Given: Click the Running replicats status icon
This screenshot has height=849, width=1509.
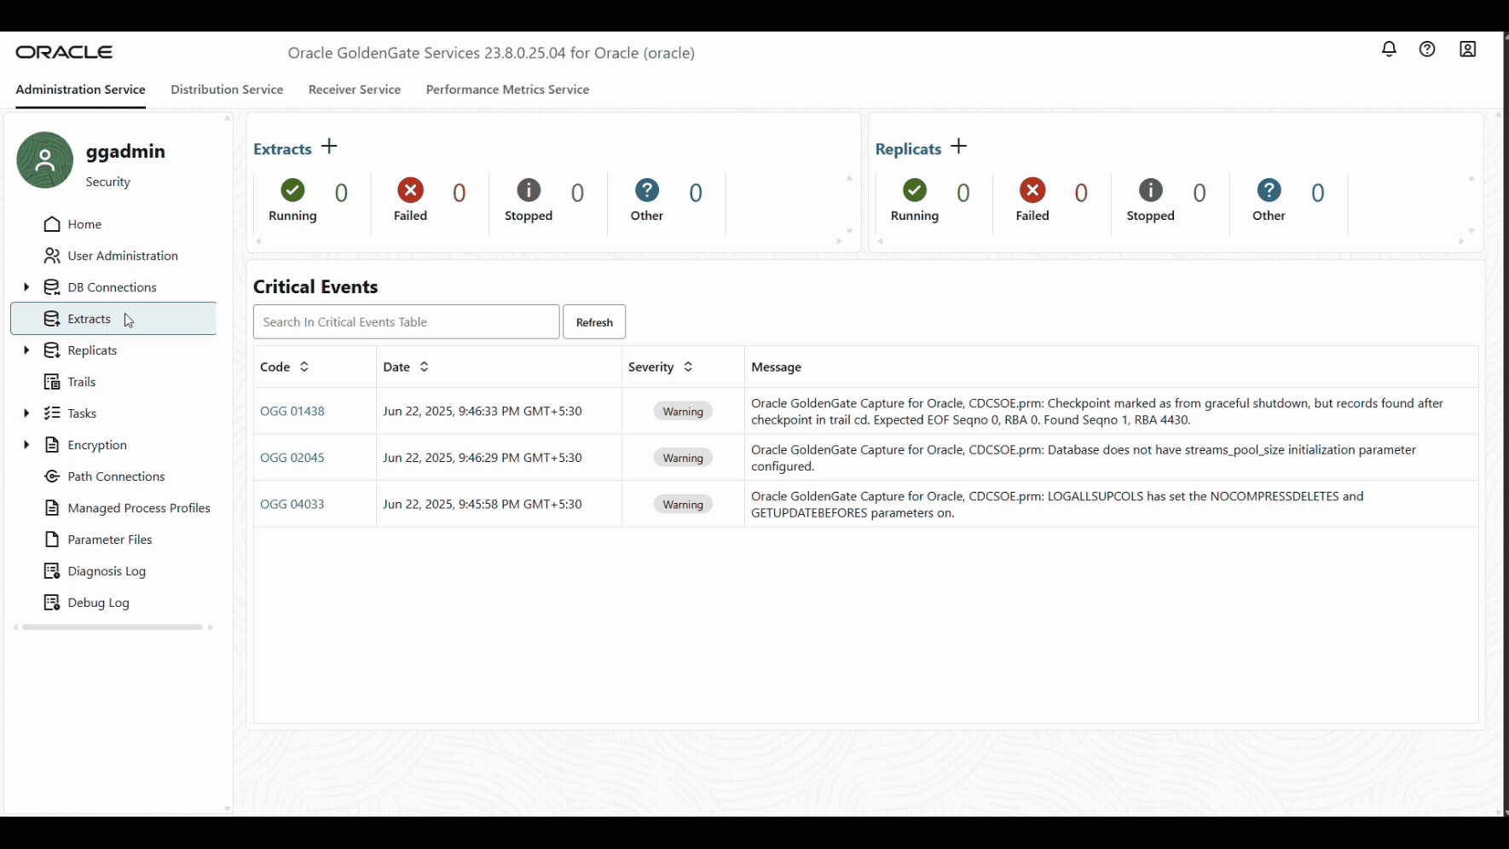Looking at the screenshot, I should pos(914,190).
